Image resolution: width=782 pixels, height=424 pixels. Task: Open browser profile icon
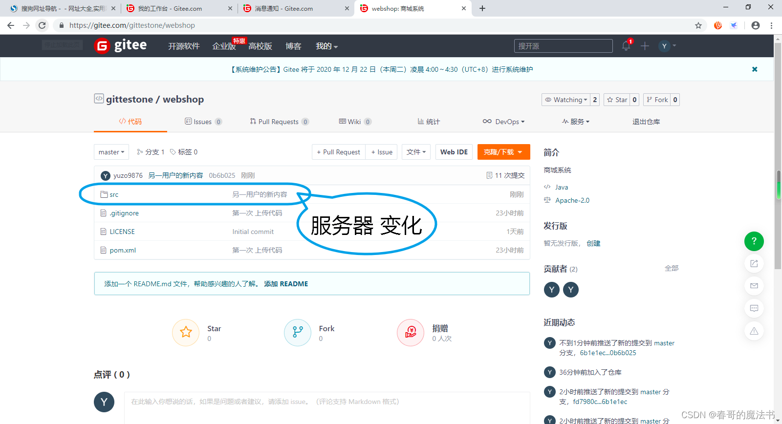tap(756, 25)
